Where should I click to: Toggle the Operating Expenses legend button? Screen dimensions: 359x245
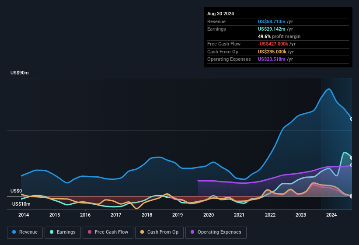(216, 232)
